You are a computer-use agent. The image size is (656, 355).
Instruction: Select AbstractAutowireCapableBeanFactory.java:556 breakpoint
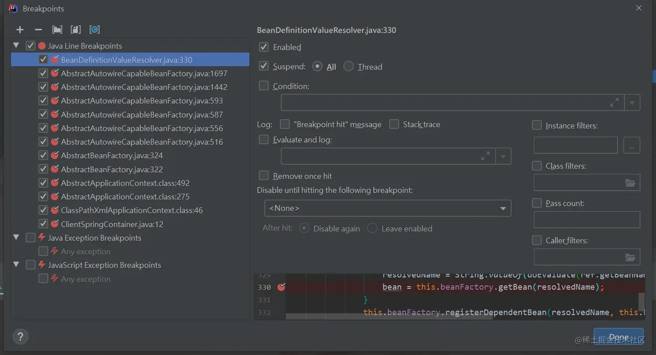[142, 128]
